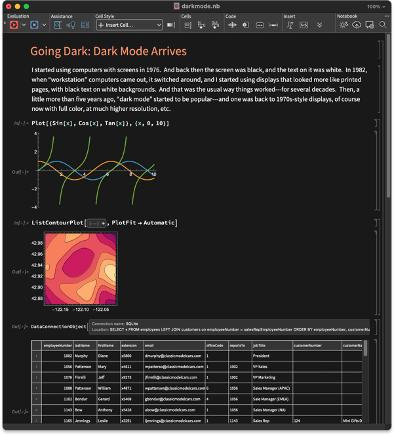
Task: Click the jobTitle column header
Action: [272, 346]
